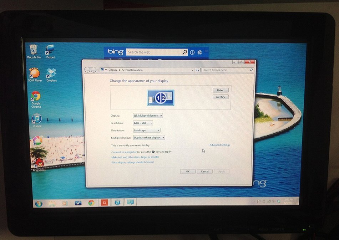
Task: Click What display settings should I choose link
Action: click(133, 163)
